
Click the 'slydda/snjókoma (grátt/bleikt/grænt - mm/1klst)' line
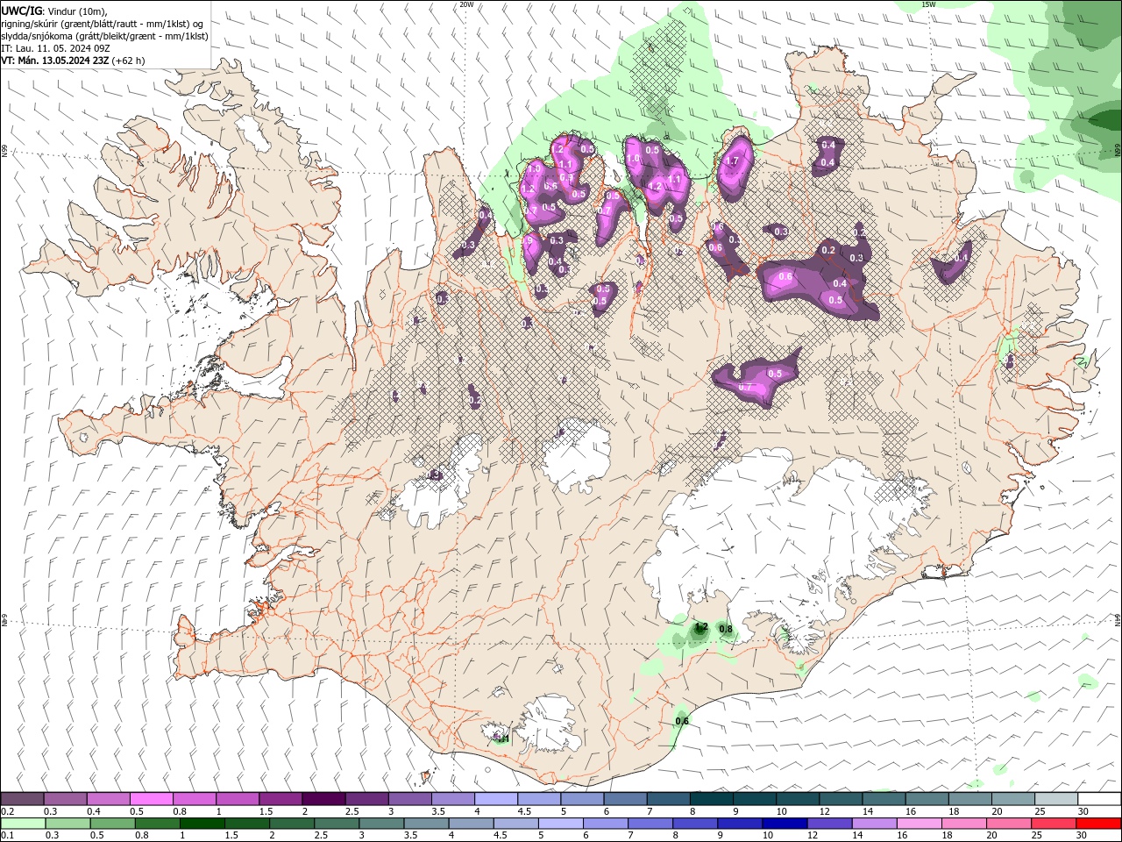coord(104,36)
